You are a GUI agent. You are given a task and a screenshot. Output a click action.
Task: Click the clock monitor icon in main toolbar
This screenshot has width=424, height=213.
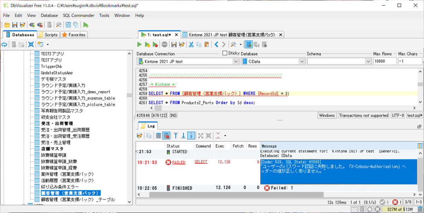click(x=75, y=25)
